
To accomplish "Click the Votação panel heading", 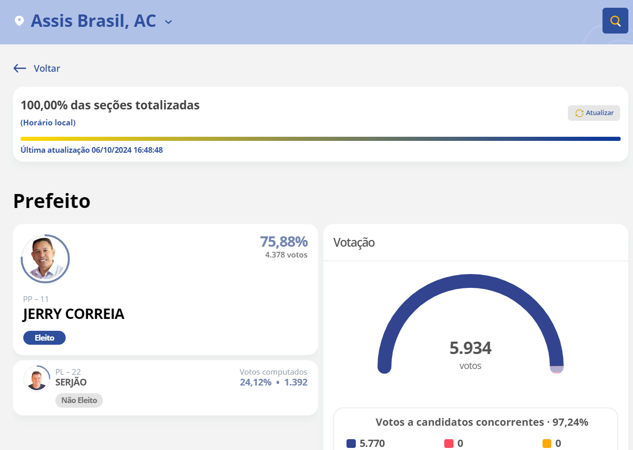I will 354,243.
